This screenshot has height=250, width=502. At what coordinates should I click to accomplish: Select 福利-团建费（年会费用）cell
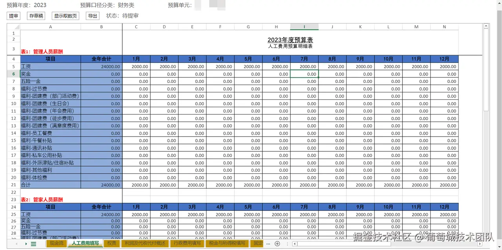(x=51, y=111)
